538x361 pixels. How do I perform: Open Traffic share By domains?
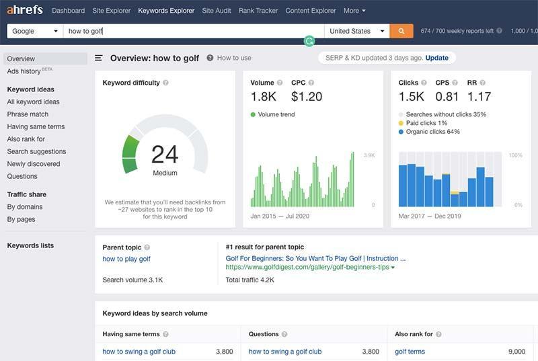point(25,207)
